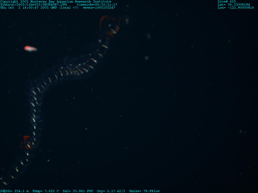This screenshot has height=193, width=258.
Task: Click the Temp= 7.622 C reading
Action: pyautogui.click(x=46, y=191)
